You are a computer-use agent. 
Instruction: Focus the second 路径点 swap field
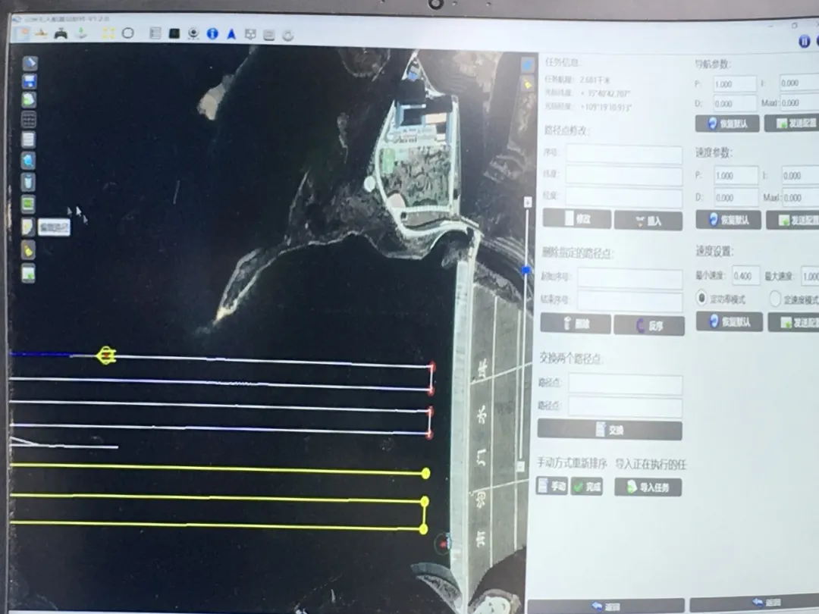pyautogui.click(x=625, y=407)
